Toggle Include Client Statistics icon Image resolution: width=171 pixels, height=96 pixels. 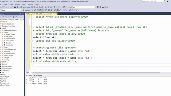point(52,10)
